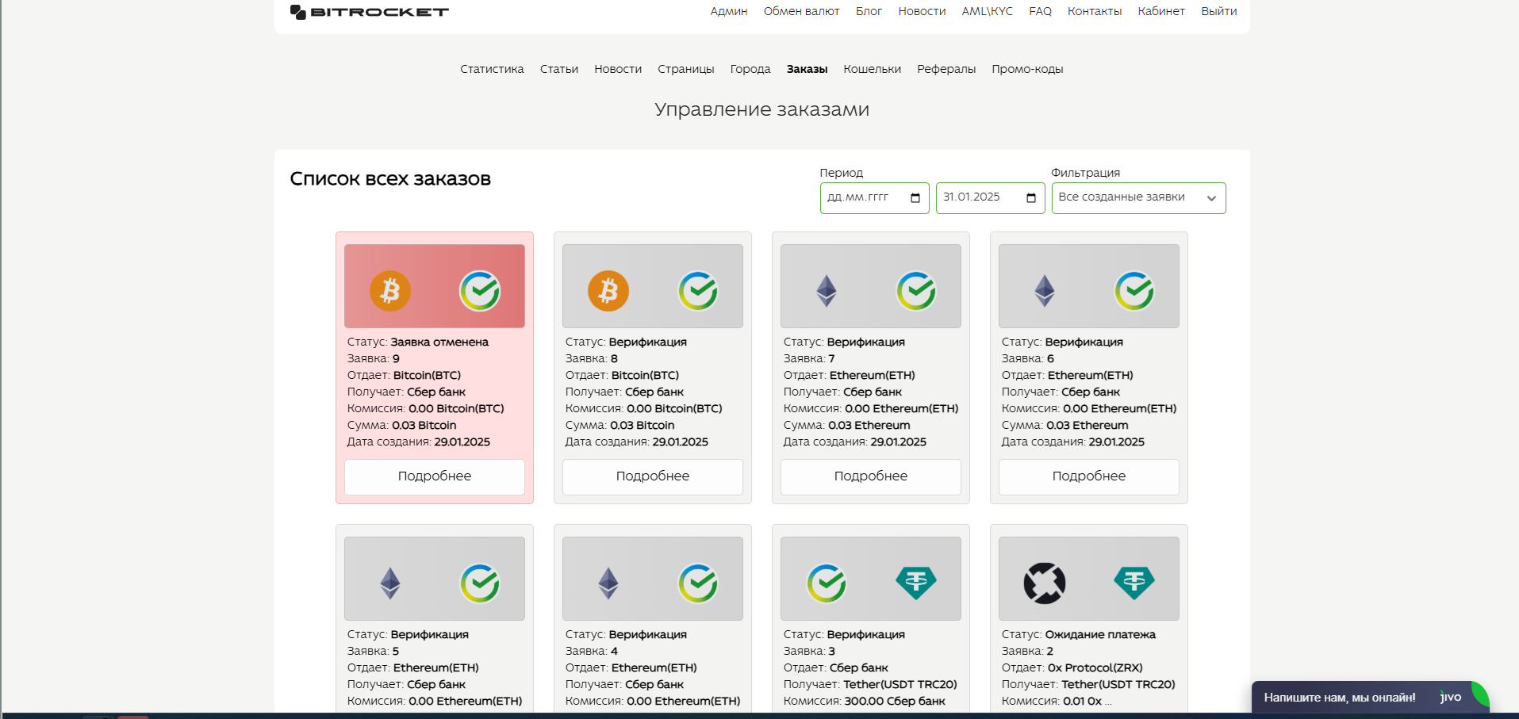
Task: Click the BitRocket logo icon
Action: point(298,12)
